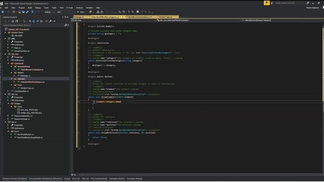
Task: Click the Switch Views icon in Solution Explorer
Action: (x=17, y=21)
